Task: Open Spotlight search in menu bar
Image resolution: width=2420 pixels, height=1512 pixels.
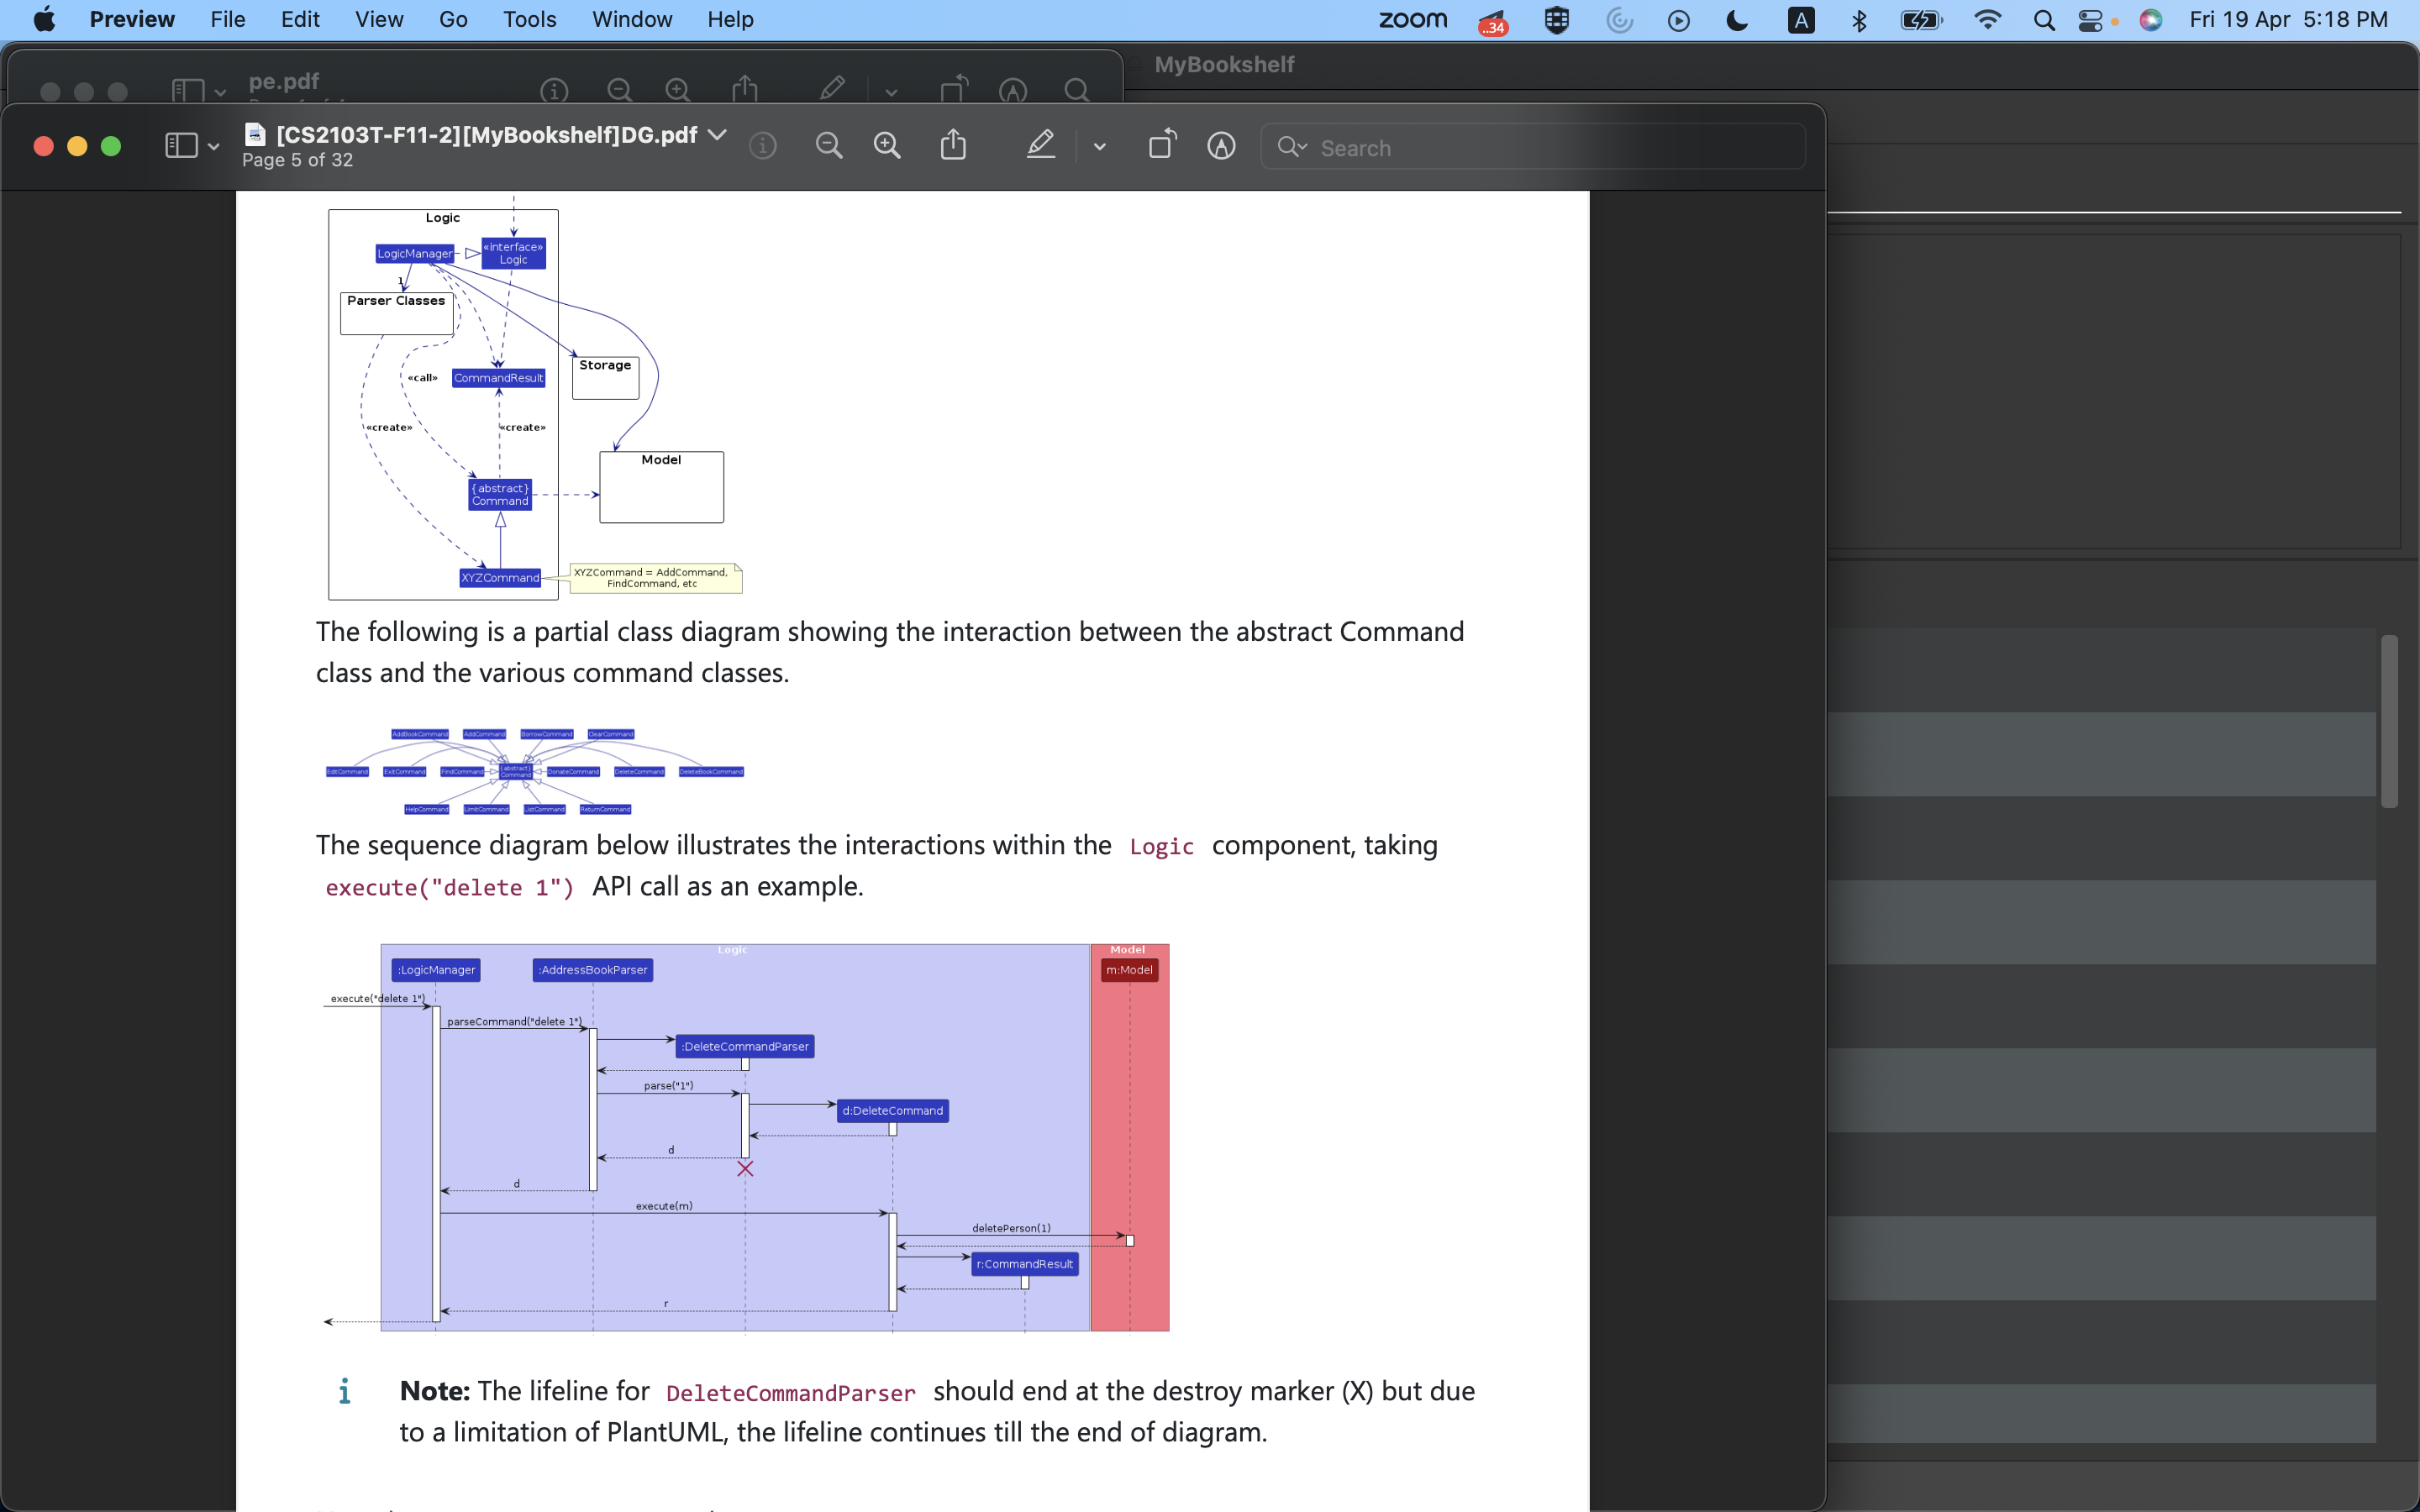Action: pos(2044,20)
